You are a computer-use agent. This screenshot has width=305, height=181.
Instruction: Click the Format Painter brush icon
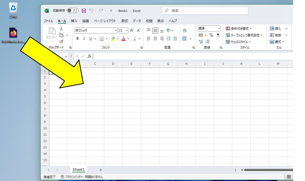(61, 42)
